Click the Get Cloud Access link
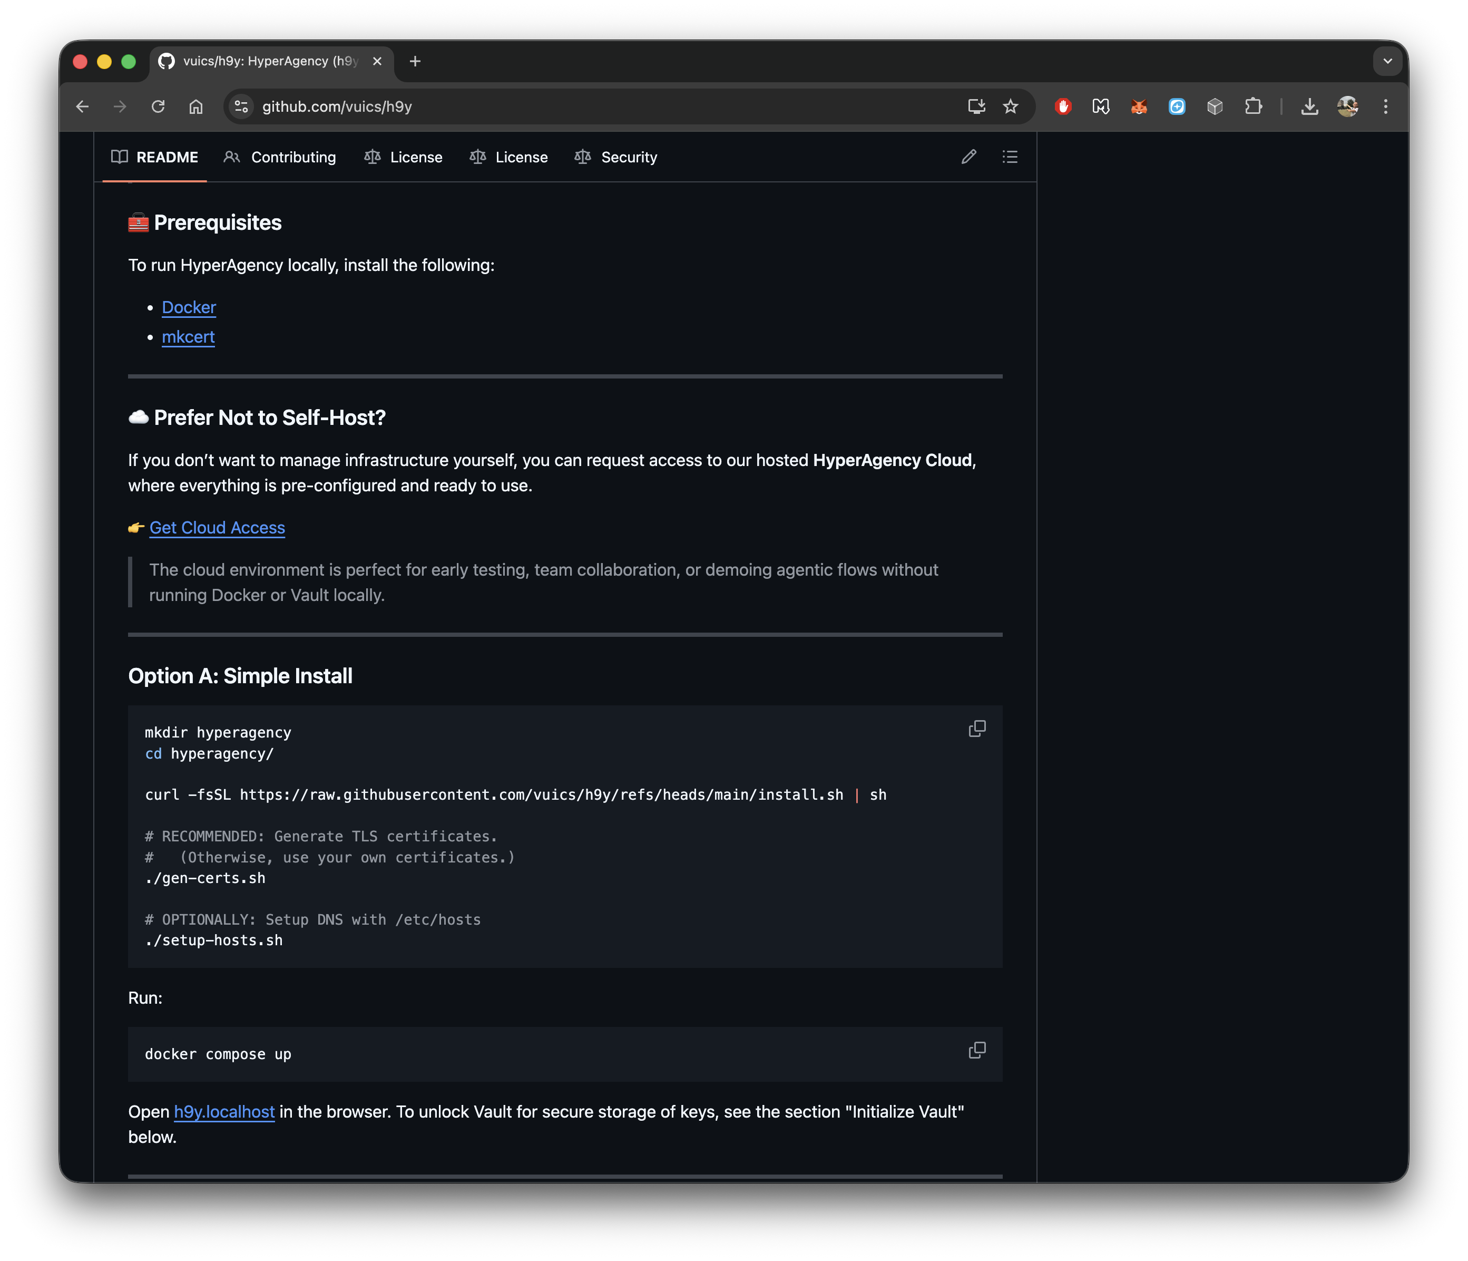The width and height of the screenshot is (1468, 1261). [x=217, y=528]
